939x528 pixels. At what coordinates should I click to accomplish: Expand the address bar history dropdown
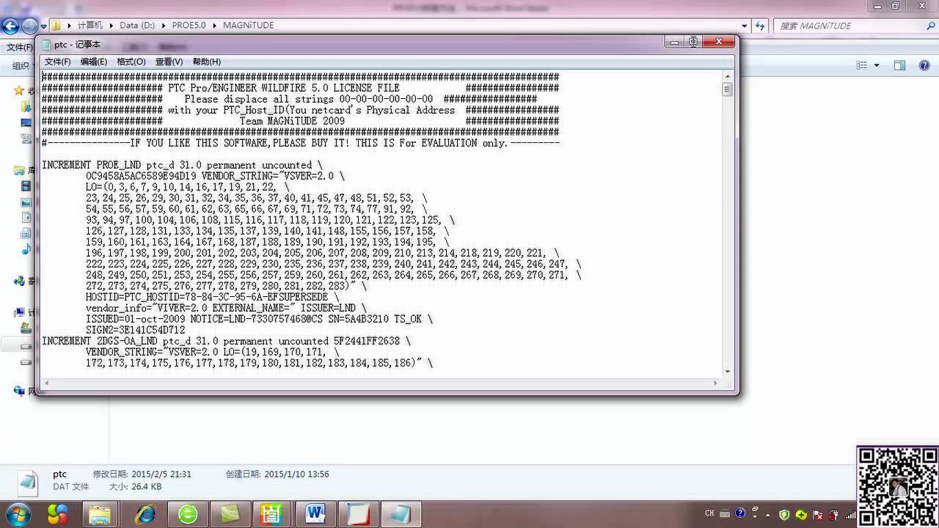[x=745, y=26]
